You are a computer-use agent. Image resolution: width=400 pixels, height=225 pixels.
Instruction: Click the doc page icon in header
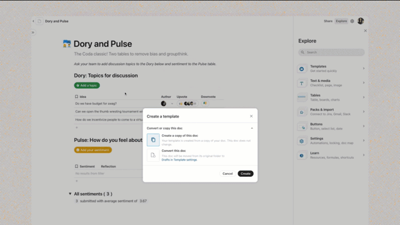[x=39, y=21]
